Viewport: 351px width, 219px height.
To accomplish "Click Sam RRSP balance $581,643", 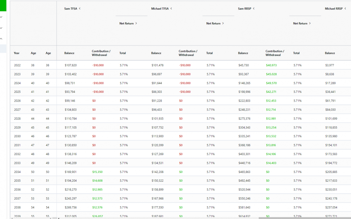I will pos(244,207).
